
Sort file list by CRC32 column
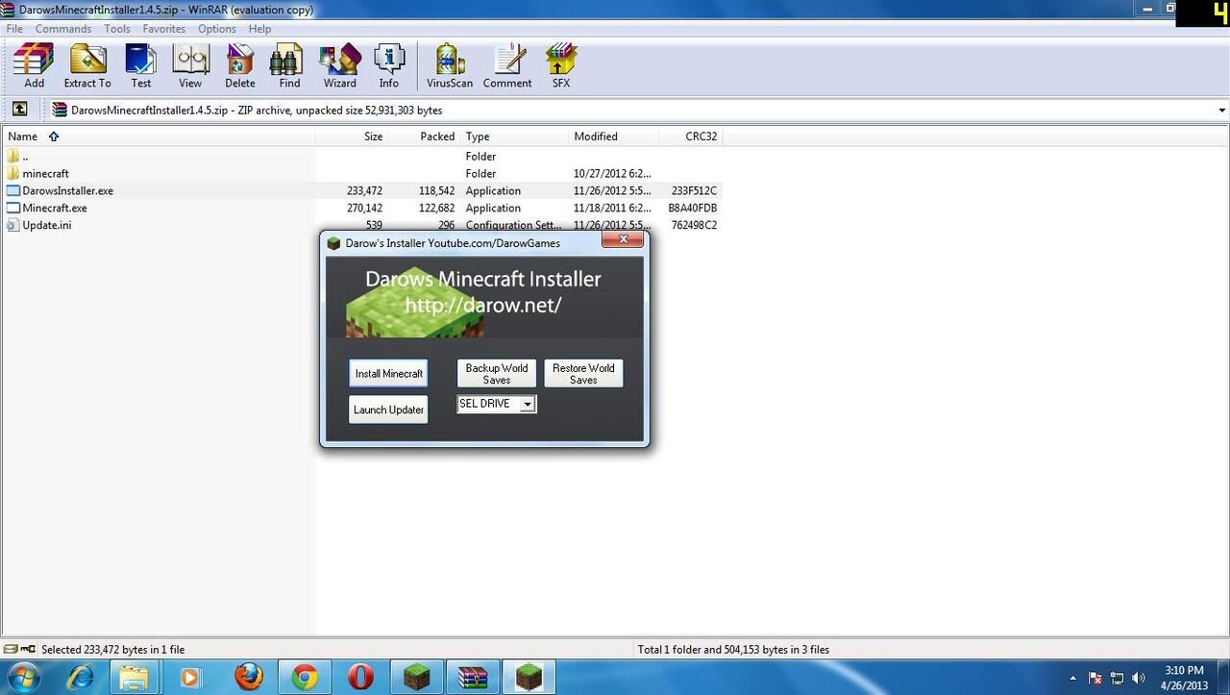pyautogui.click(x=691, y=137)
